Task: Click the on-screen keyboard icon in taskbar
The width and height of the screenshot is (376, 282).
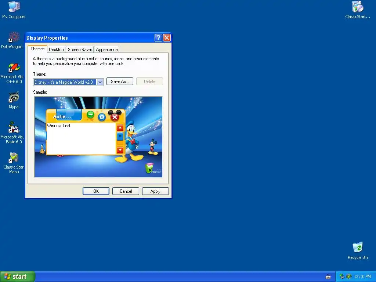Action: 328,277
